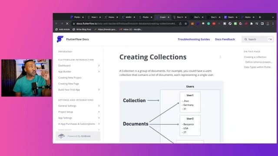Jump to 'Define schema' section
The height and width of the screenshot is (156, 278).
[x=259, y=62]
